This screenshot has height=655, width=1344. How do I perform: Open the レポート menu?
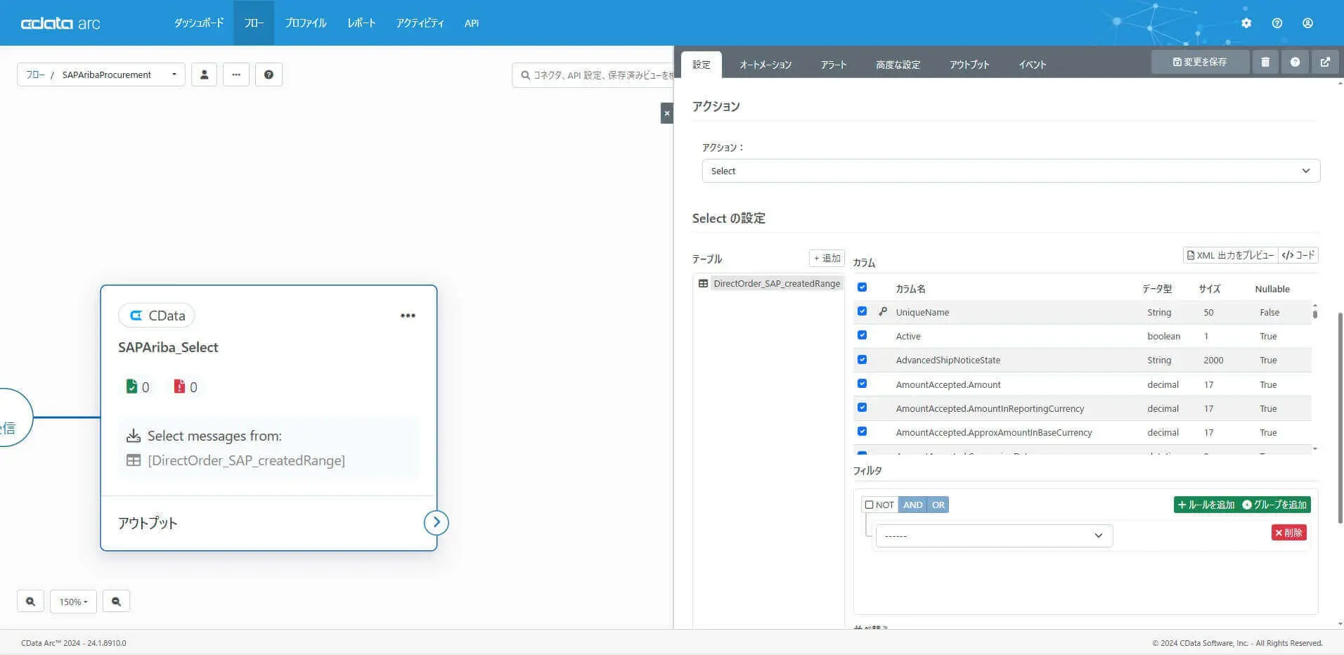(x=361, y=23)
